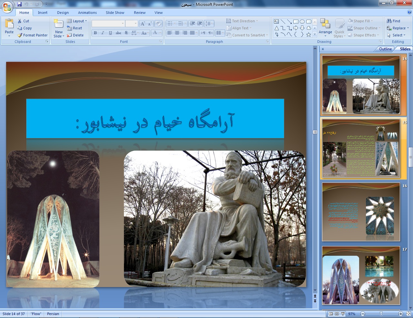Click the Arrange icon in Drawing group
Screen dimensions: 413x318
[325, 24]
